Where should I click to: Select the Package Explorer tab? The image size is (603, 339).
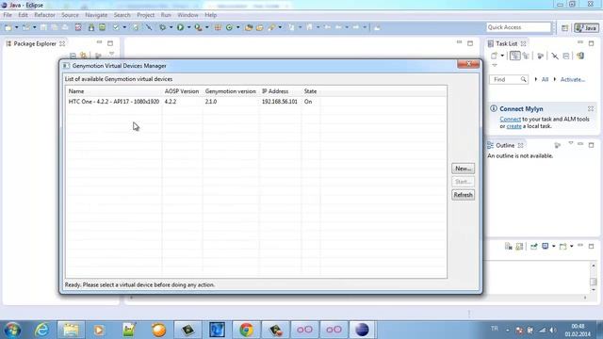click(35, 44)
